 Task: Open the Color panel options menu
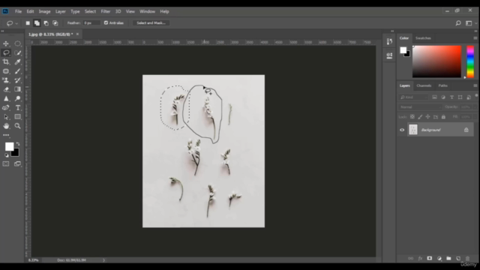pyautogui.click(x=475, y=38)
